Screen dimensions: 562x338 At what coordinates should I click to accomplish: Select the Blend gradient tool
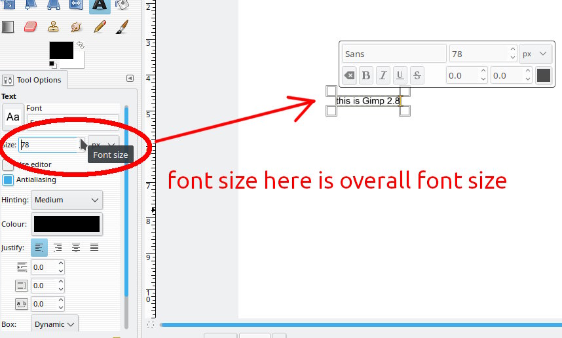tap(8, 27)
